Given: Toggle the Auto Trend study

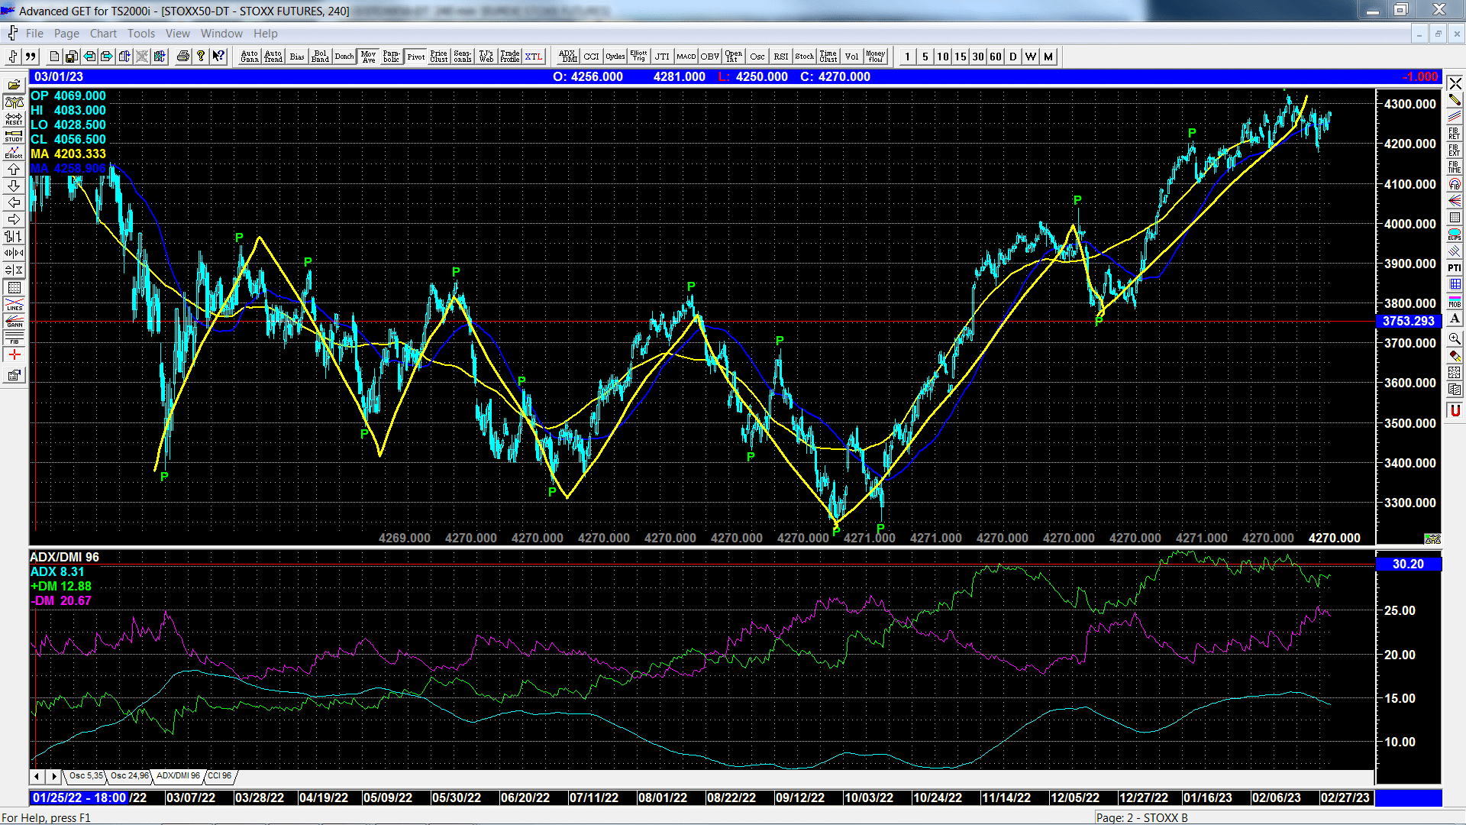Looking at the screenshot, I should coord(273,57).
